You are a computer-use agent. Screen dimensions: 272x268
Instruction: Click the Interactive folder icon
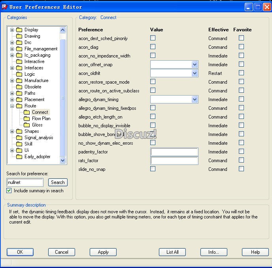19,61
